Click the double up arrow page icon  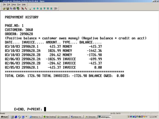click(x=41, y=9)
